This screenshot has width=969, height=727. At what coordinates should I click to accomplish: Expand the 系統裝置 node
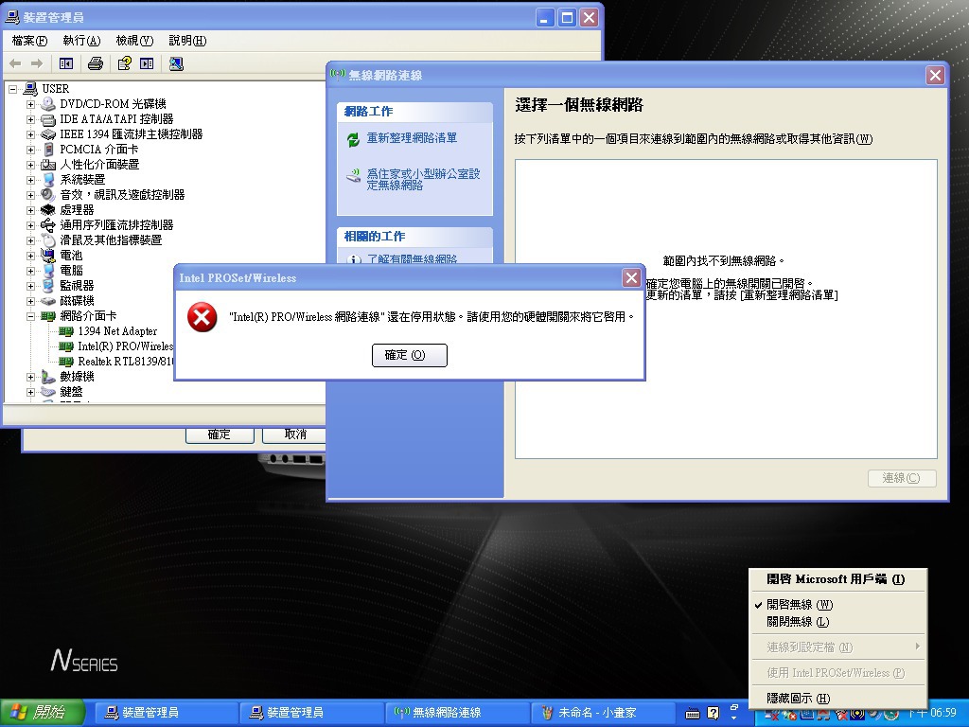[30, 180]
